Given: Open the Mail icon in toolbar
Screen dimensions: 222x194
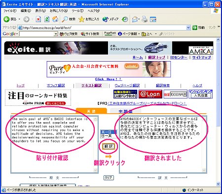Looking at the screenshot, I should (135, 19).
